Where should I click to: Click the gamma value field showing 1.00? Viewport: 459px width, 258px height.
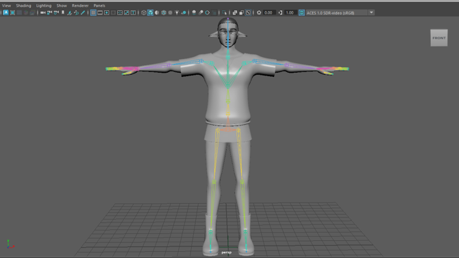tap(290, 12)
